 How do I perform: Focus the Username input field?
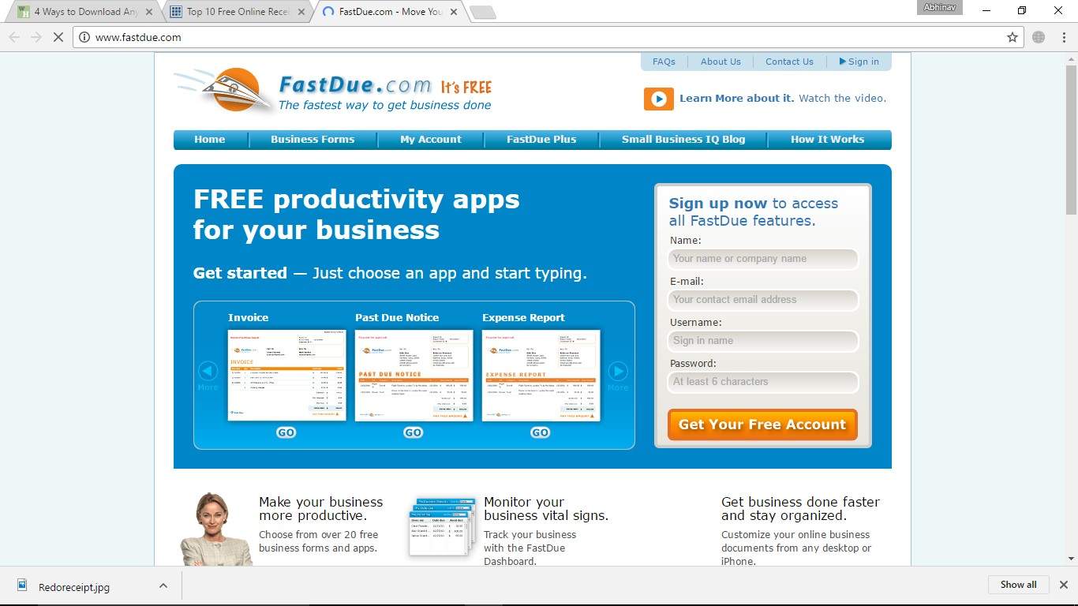click(763, 341)
